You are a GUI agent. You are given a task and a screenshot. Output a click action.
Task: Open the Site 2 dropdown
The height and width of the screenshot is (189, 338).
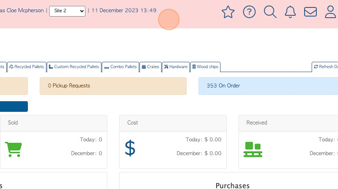click(x=67, y=11)
